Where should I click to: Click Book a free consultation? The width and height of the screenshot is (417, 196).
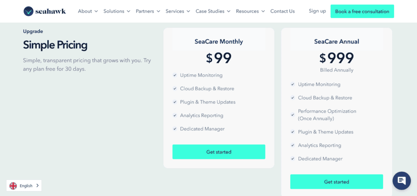click(x=362, y=11)
